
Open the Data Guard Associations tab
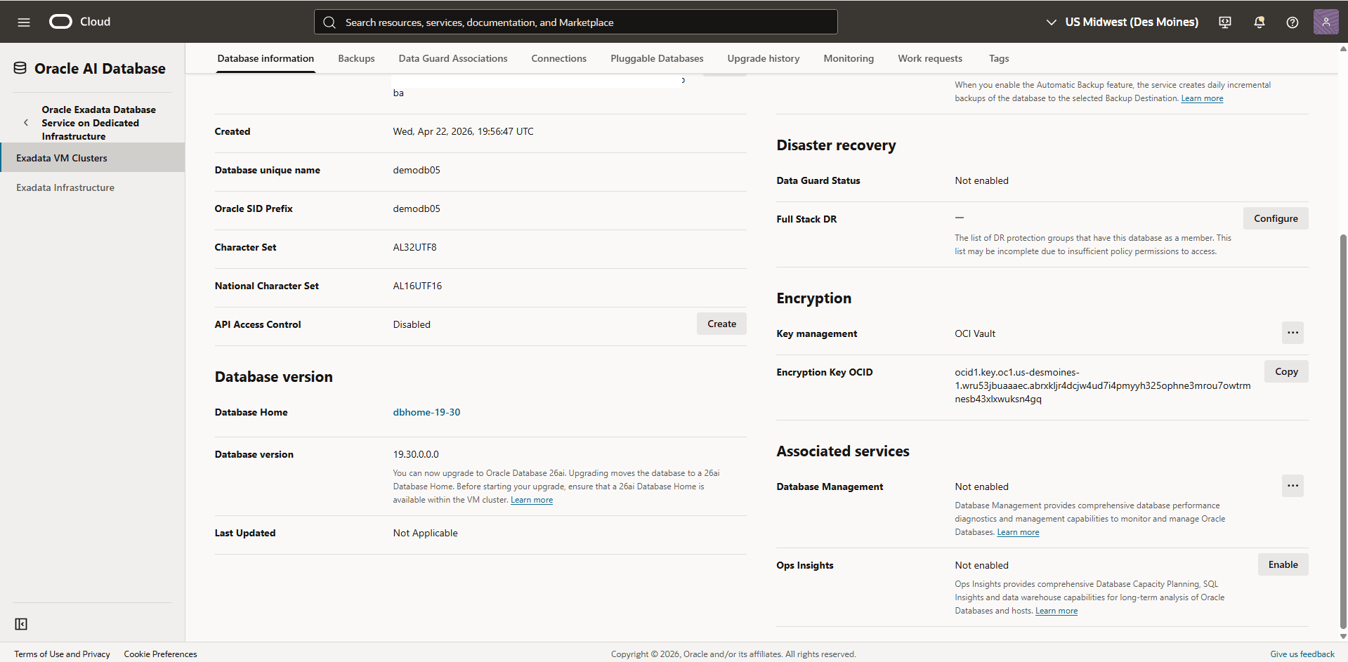(x=453, y=58)
